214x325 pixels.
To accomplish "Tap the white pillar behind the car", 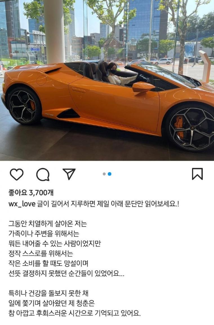I will [x=54, y=31].
